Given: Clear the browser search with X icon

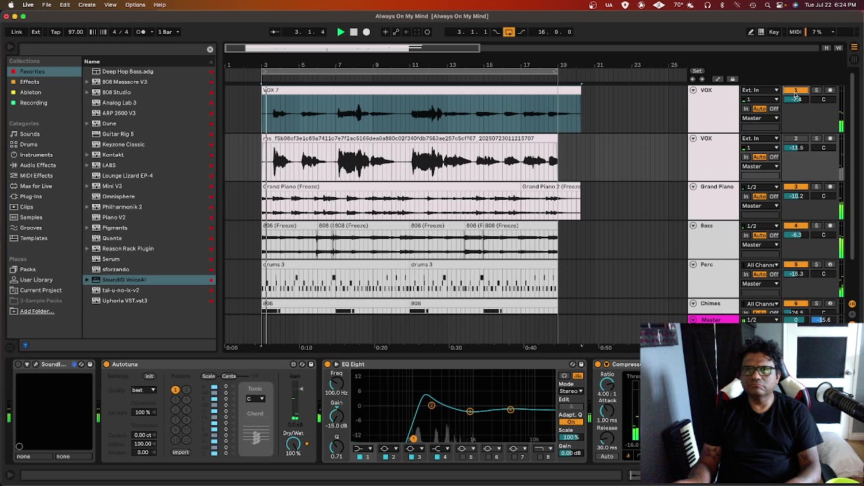Looking at the screenshot, I should tap(210, 49).
